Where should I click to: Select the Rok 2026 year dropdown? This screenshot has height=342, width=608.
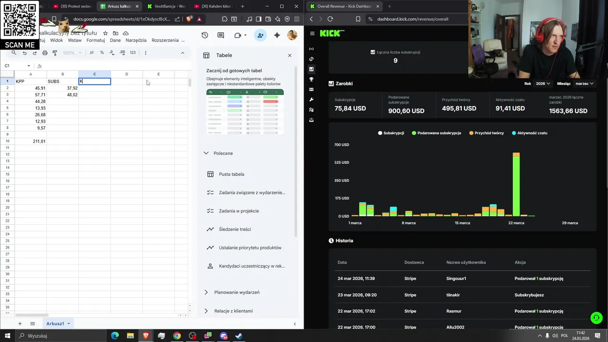point(542,84)
